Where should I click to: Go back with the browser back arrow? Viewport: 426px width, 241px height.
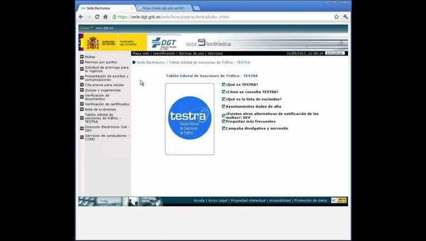click(81, 17)
